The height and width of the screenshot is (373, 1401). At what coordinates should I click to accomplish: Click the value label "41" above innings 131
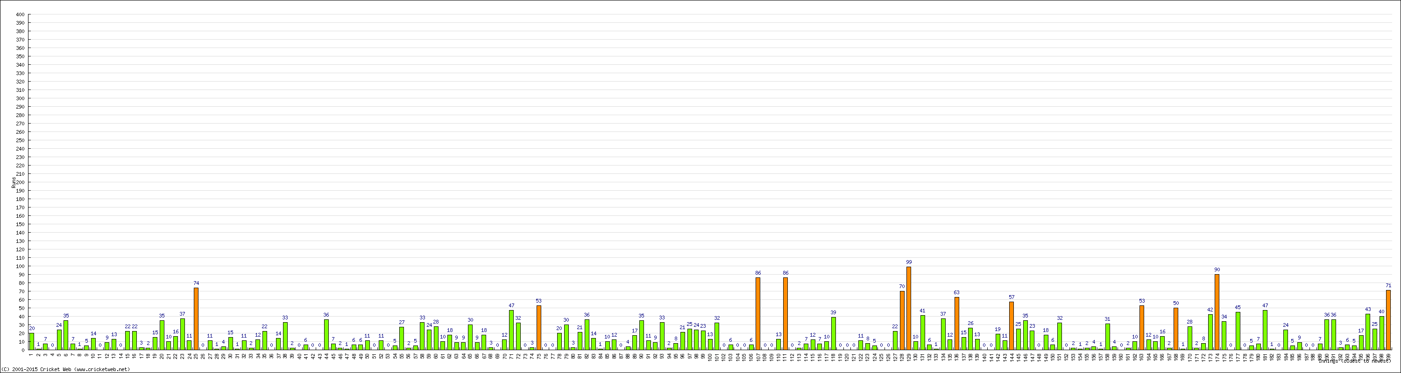coord(922,311)
